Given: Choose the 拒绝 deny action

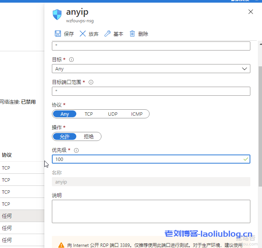Looking at the screenshot, I should [x=89, y=136].
